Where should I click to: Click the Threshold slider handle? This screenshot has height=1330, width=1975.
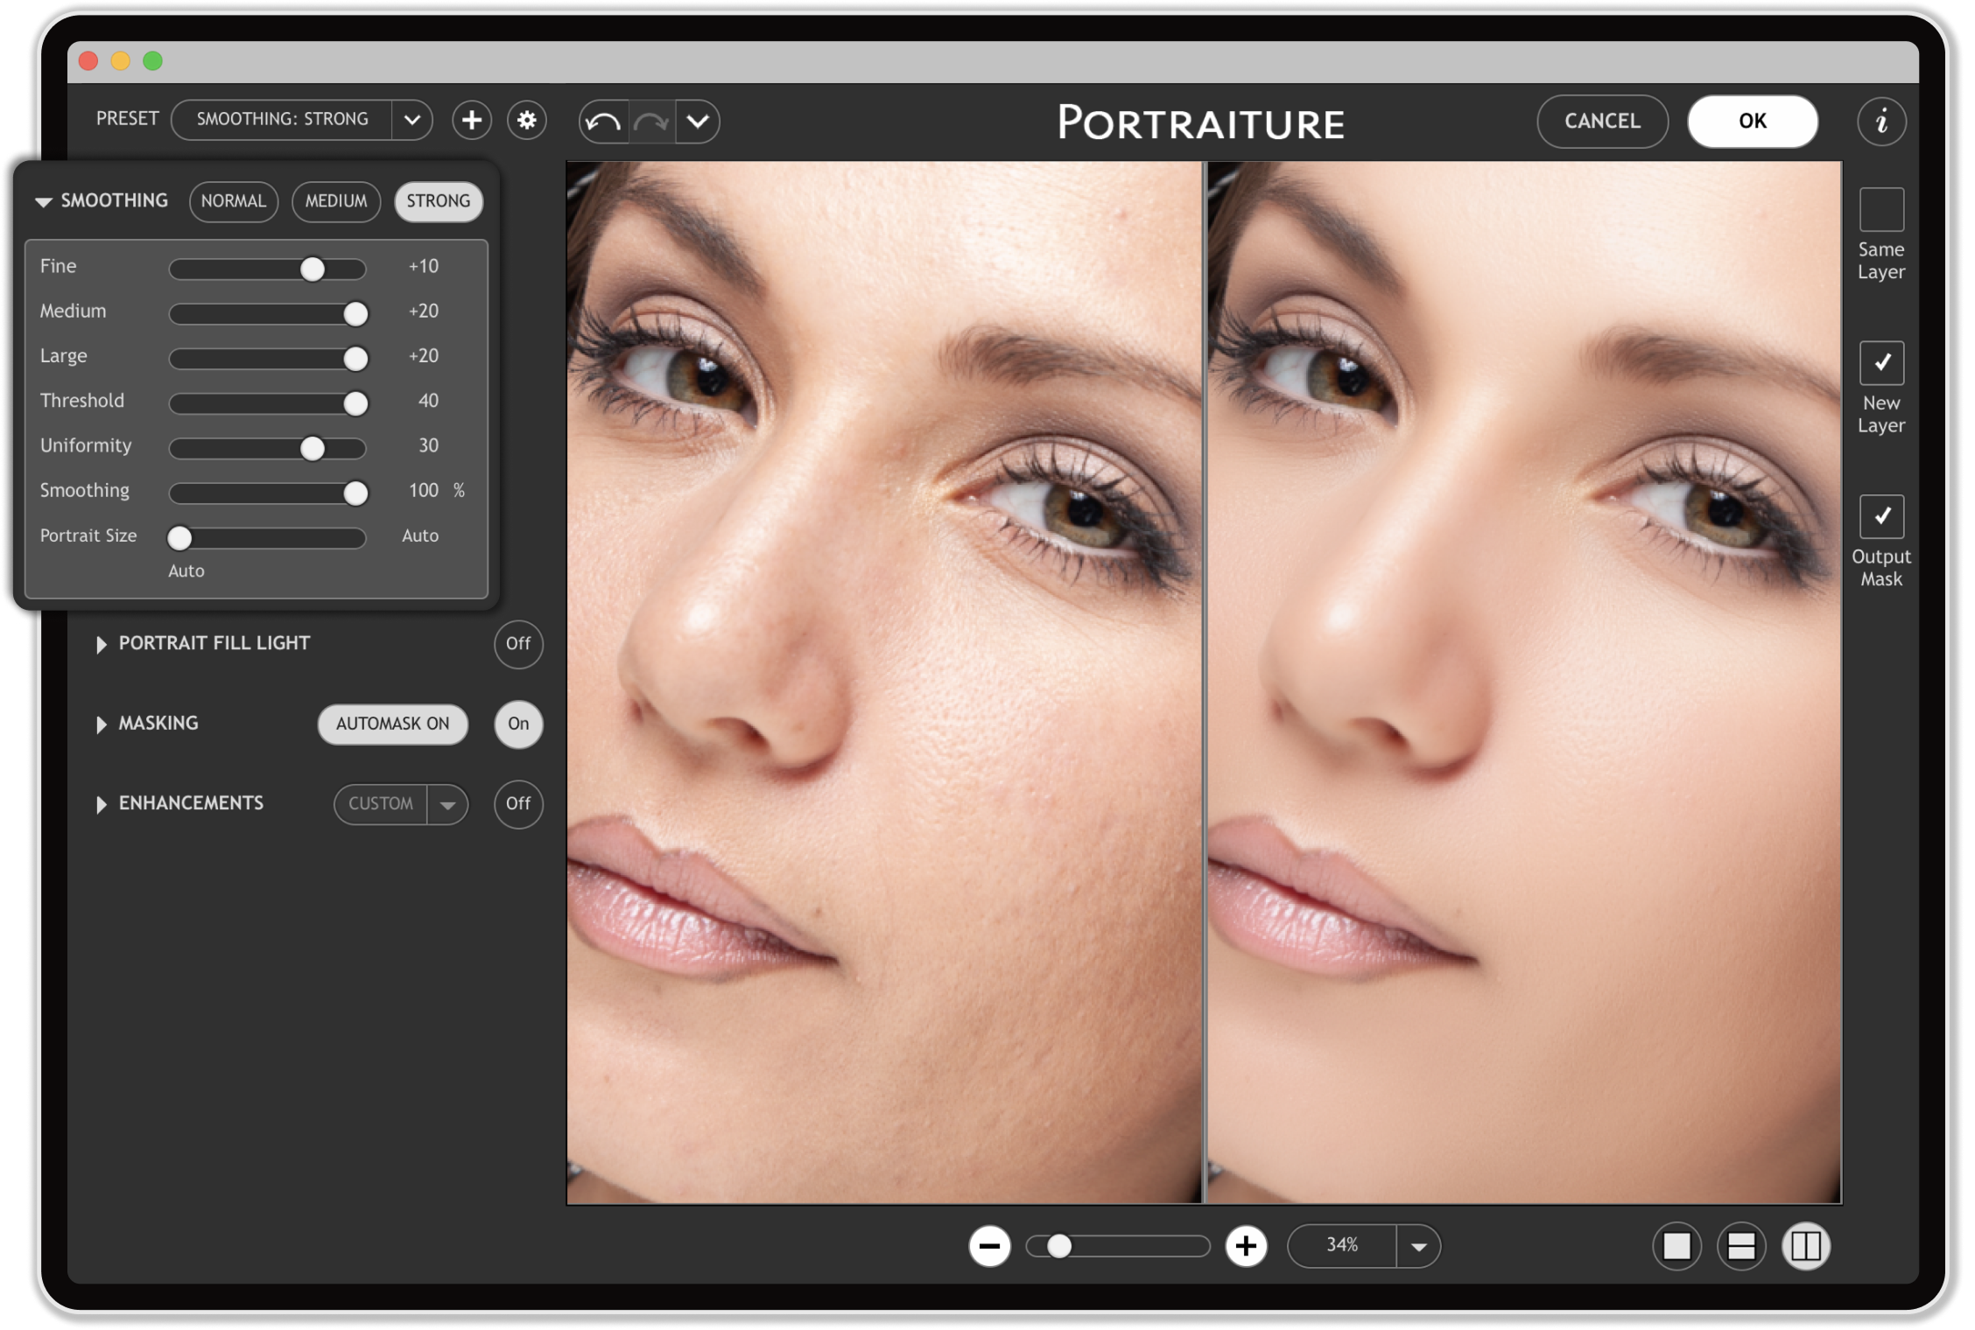click(355, 402)
